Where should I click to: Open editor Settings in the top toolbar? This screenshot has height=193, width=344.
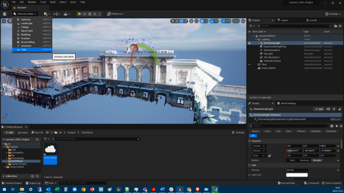(333, 14)
